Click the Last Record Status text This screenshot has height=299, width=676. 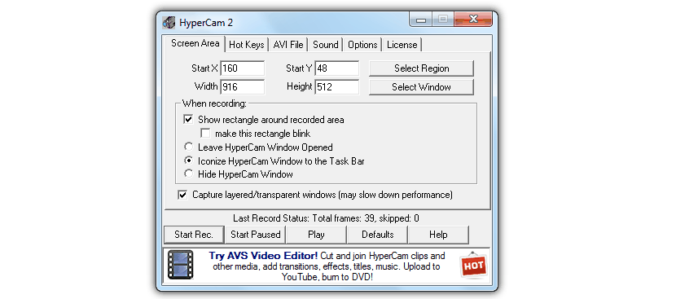326,218
